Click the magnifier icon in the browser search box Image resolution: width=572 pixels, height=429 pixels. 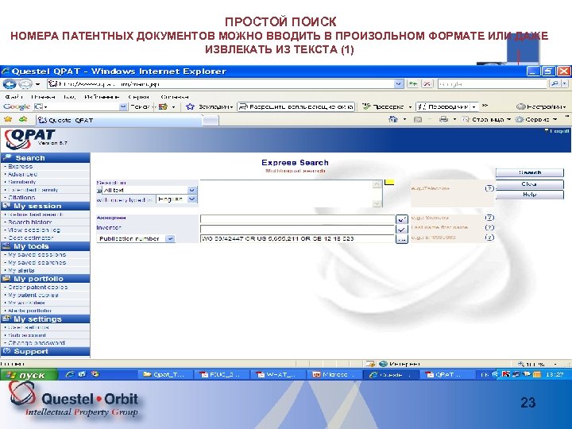[x=555, y=84]
